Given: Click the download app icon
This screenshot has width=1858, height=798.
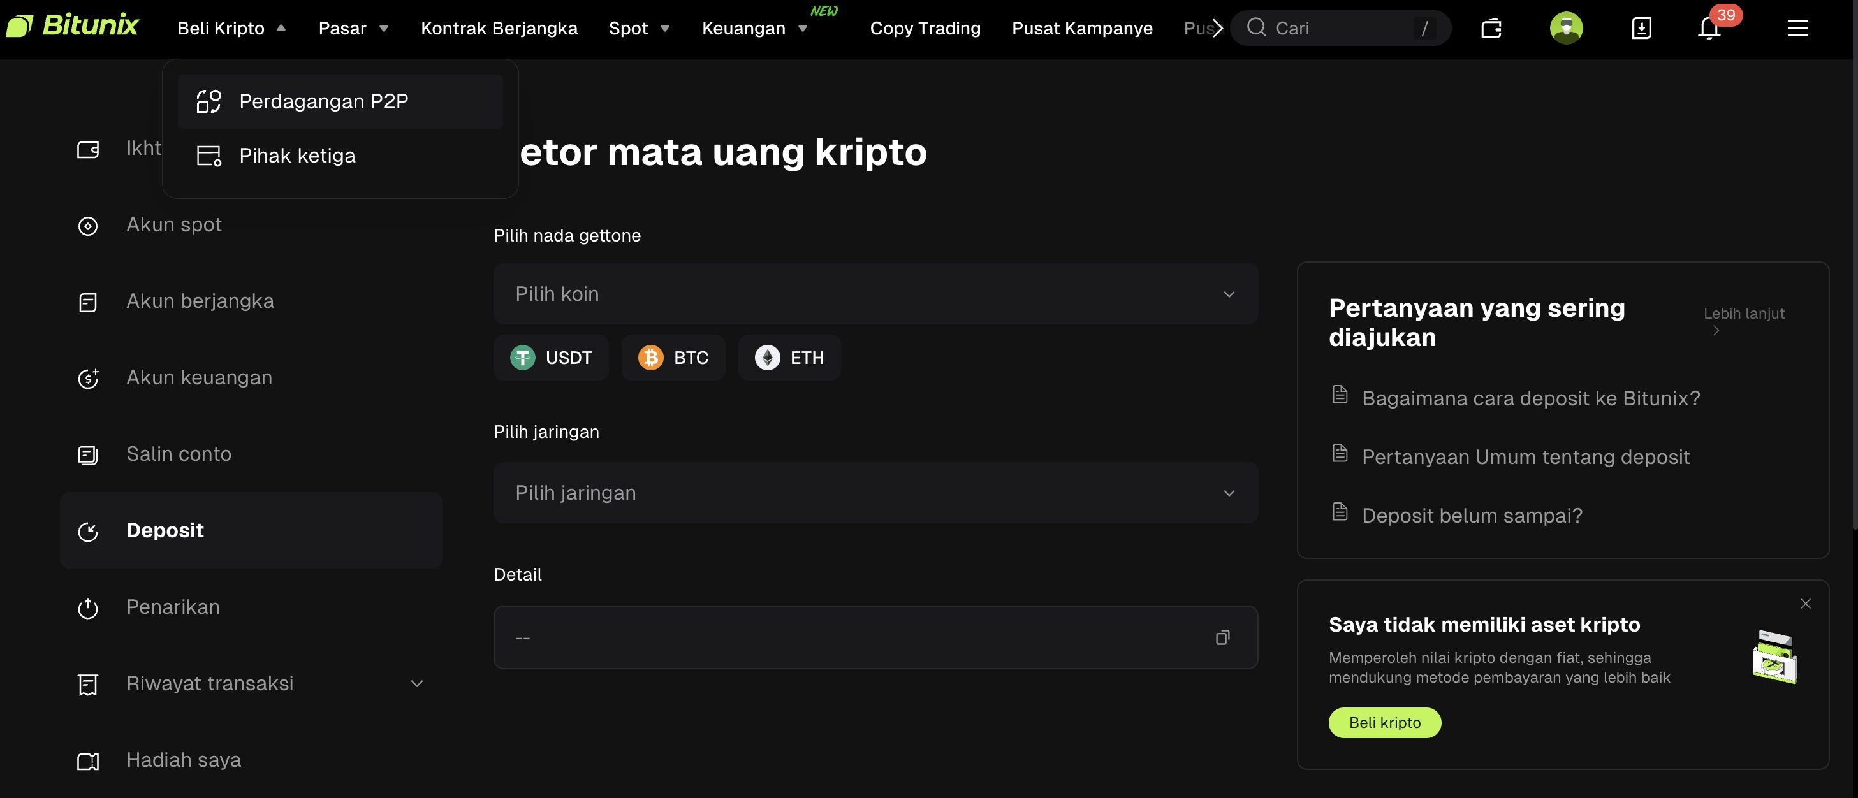Looking at the screenshot, I should [1642, 28].
